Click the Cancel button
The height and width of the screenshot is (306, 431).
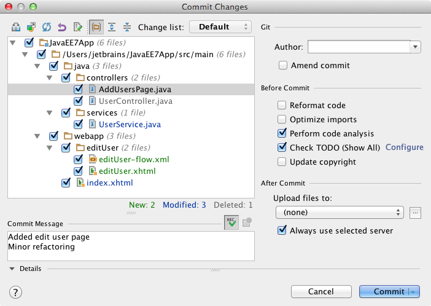pos(321,291)
